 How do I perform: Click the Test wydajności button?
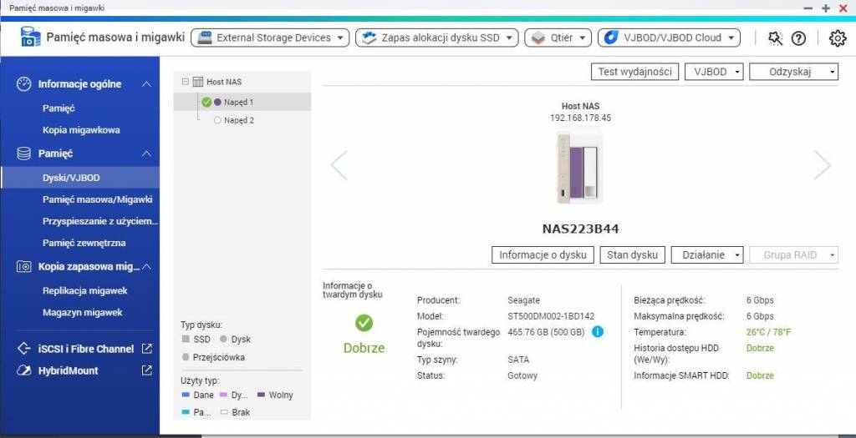(x=635, y=72)
